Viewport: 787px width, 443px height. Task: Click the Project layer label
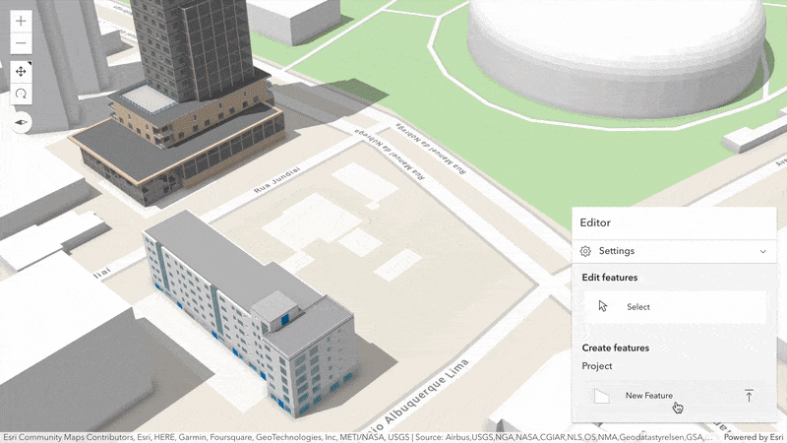[x=597, y=366]
